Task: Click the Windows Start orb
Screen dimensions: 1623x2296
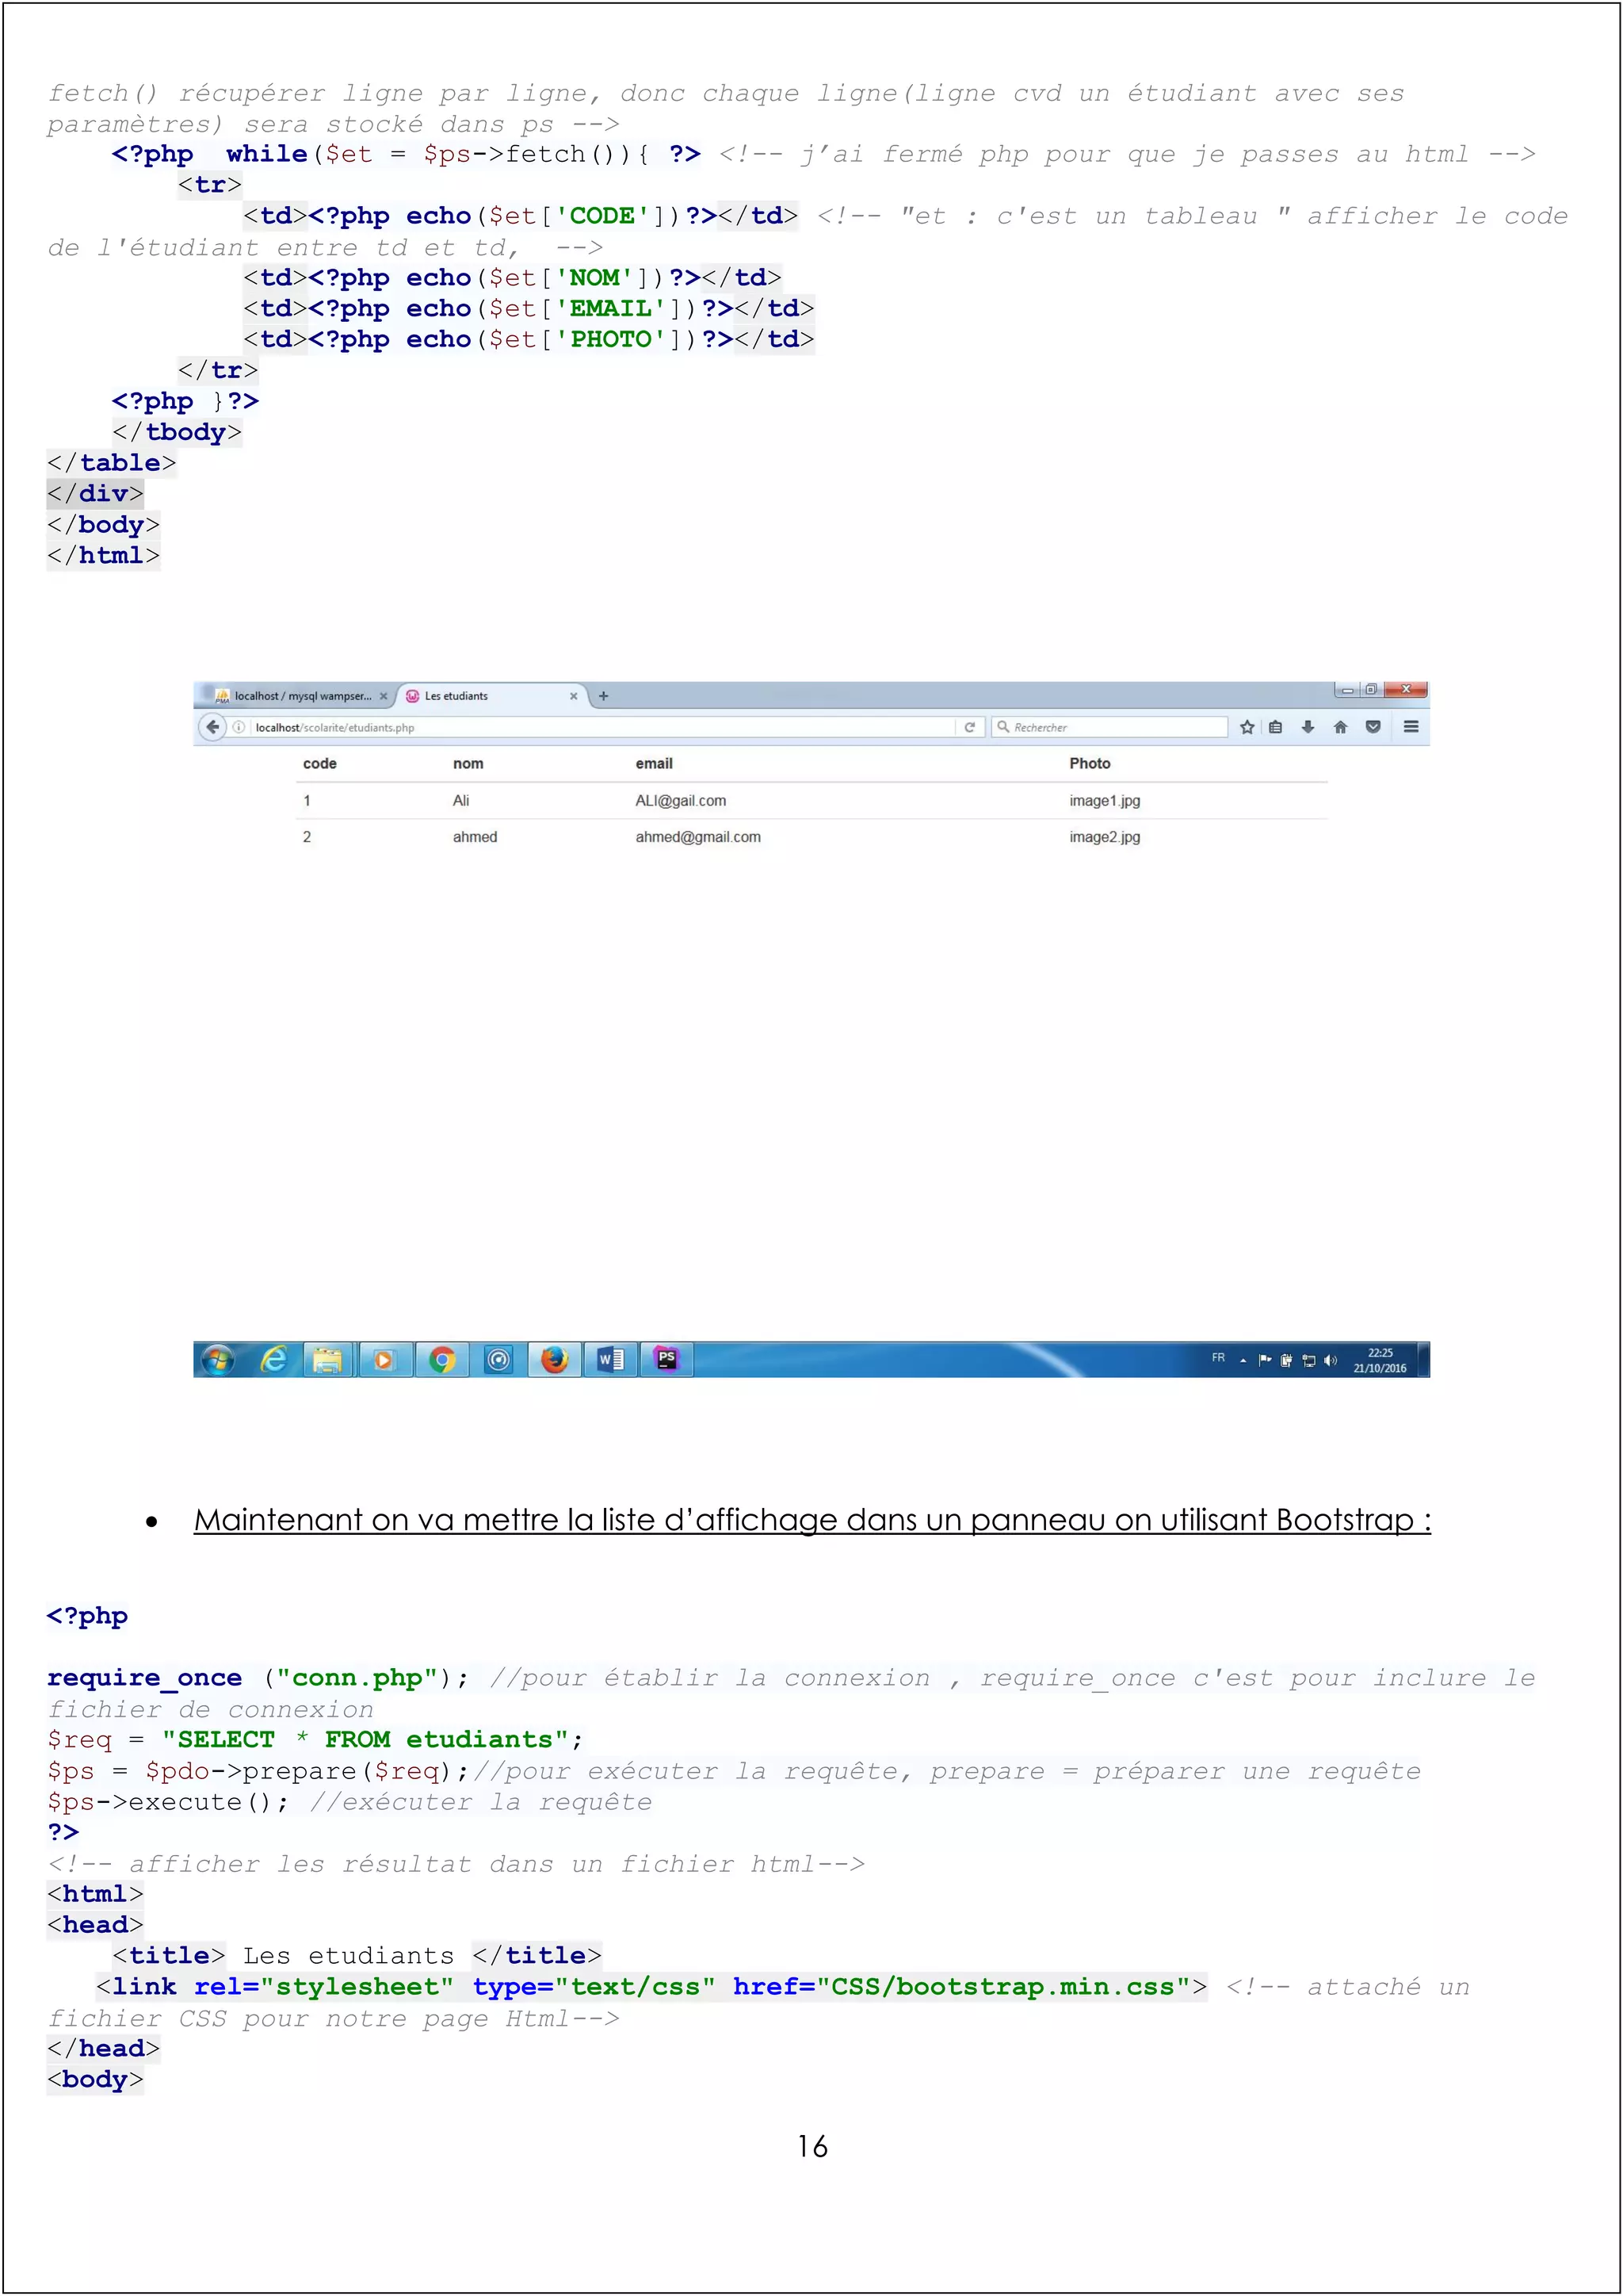Action: click(x=218, y=1360)
